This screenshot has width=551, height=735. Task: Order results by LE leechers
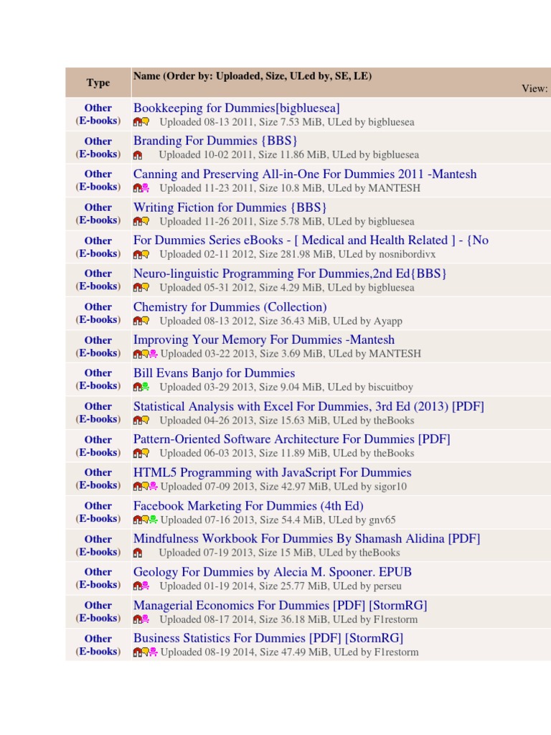(x=360, y=76)
